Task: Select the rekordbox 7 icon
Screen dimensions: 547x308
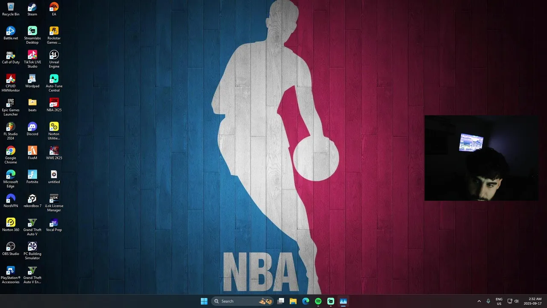Action: 32,201
